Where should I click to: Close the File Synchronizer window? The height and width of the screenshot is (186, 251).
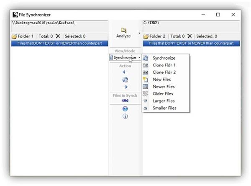(x=233, y=15)
